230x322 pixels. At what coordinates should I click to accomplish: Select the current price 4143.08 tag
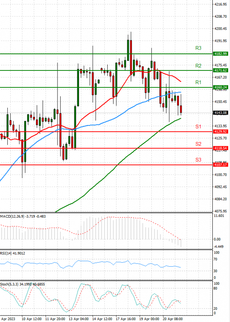coord(220,113)
